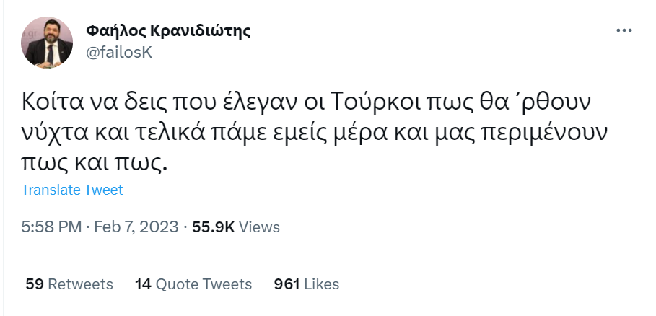Click the number 961 before Likes

pyautogui.click(x=287, y=284)
